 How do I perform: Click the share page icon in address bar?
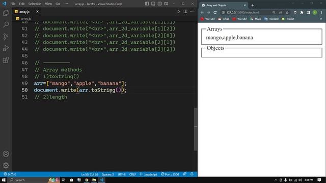[281, 12]
